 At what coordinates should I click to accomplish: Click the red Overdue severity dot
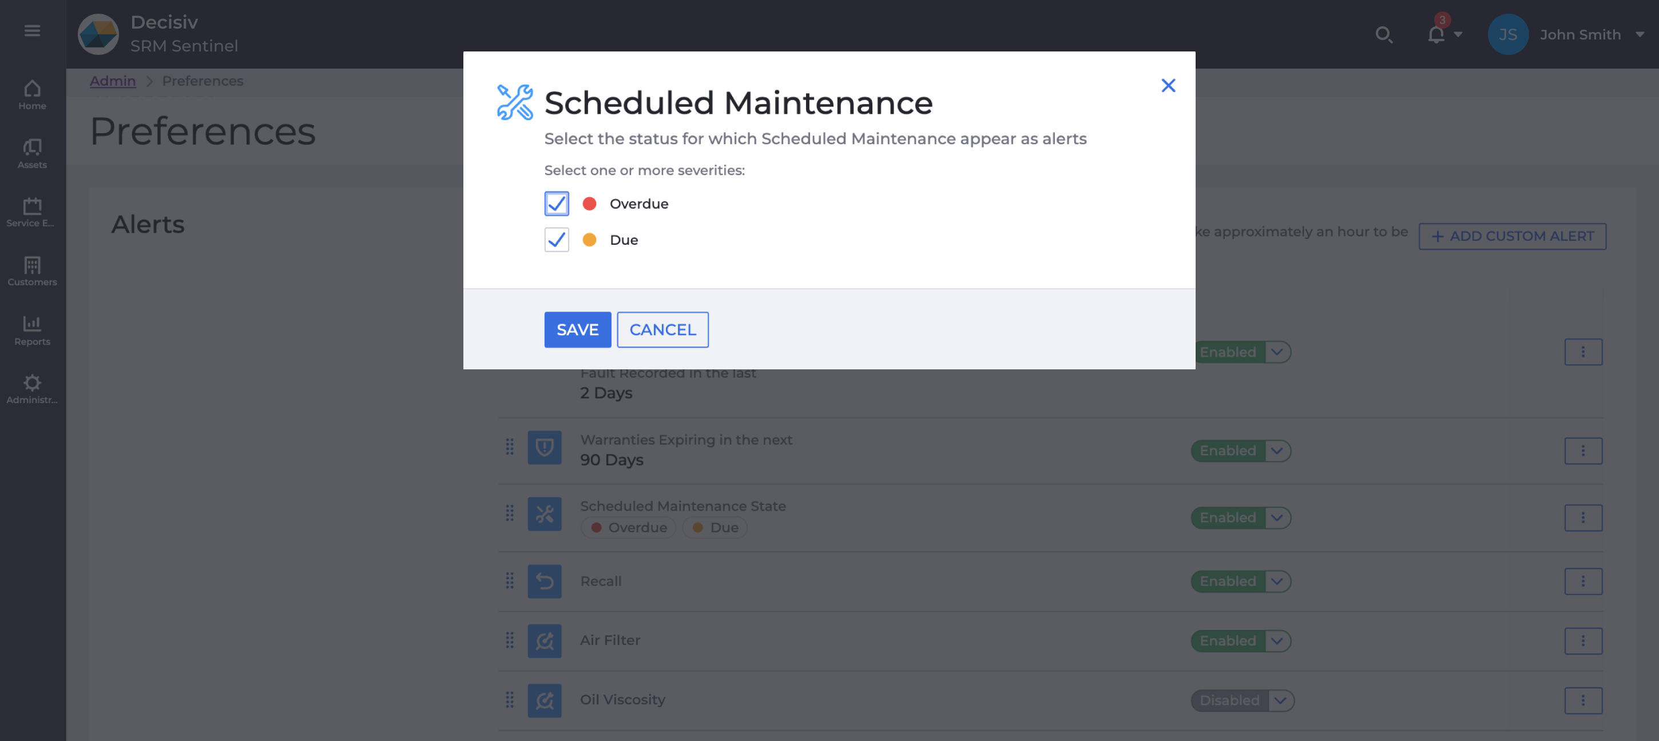point(589,204)
